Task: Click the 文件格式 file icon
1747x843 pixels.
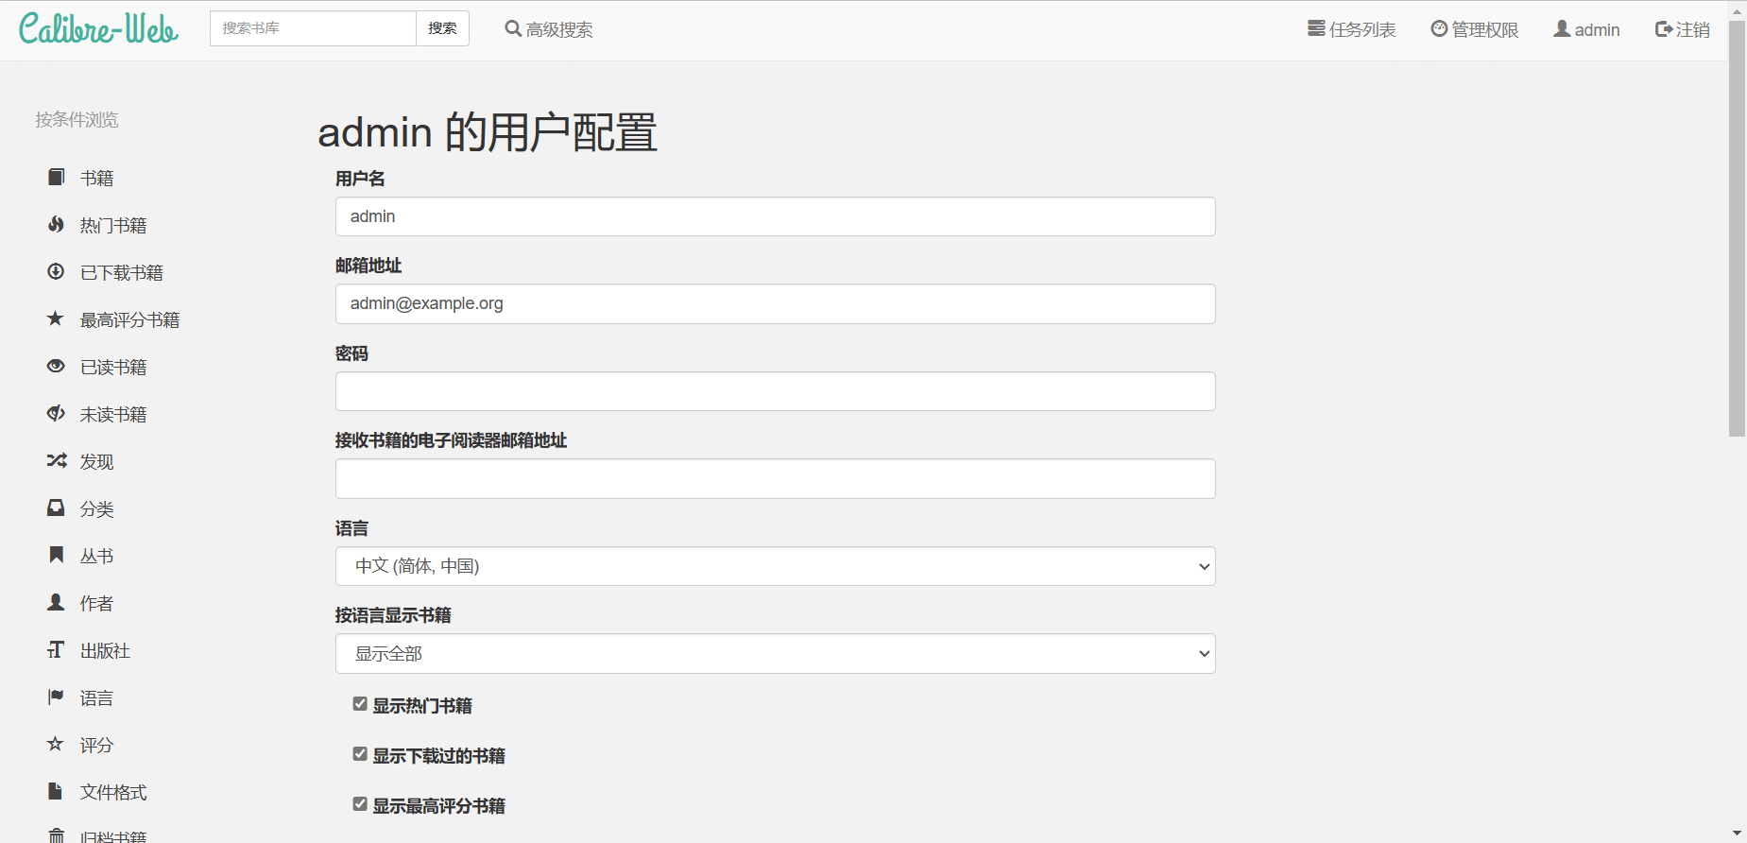Action: pos(56,791)
